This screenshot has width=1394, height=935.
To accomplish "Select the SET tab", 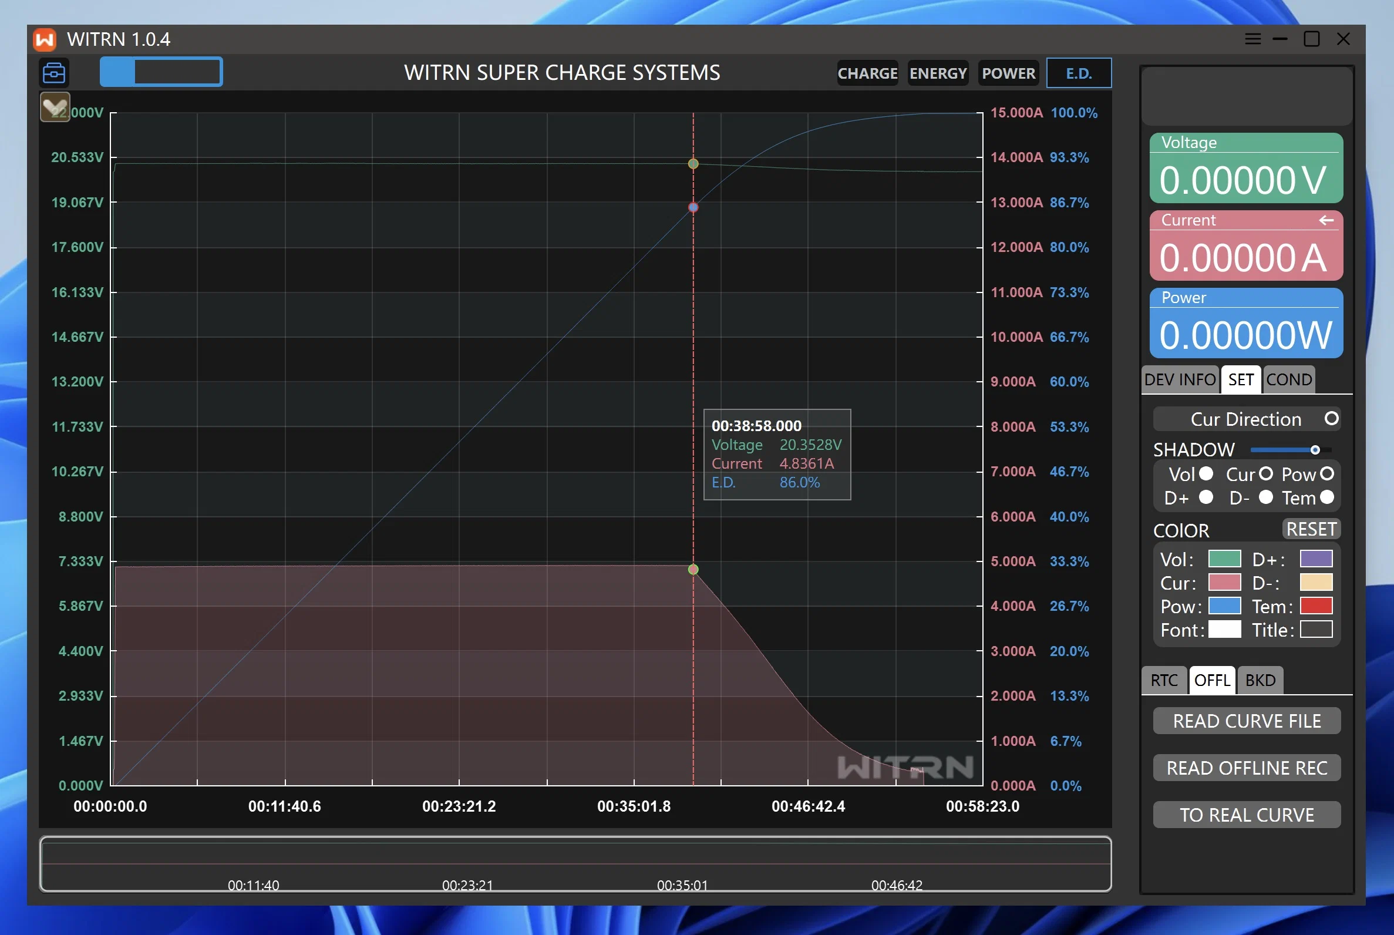I will 1241,380.
